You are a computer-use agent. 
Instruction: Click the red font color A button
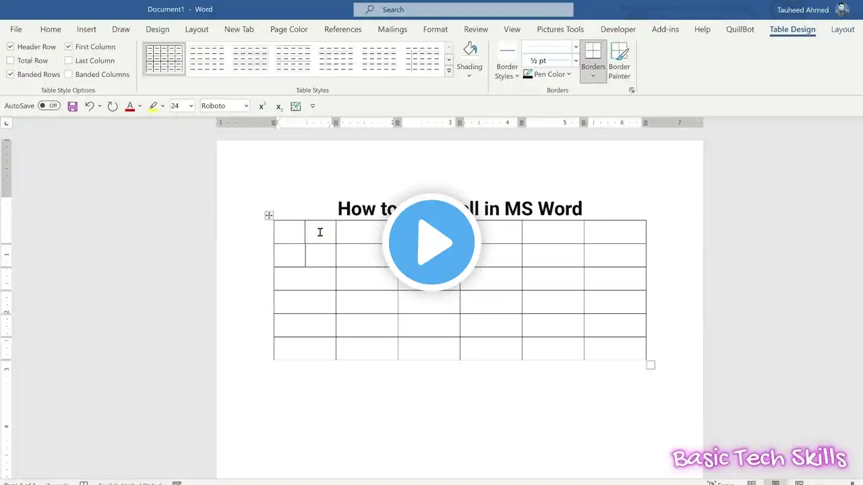pyautogui.click(x=130, y=106)
